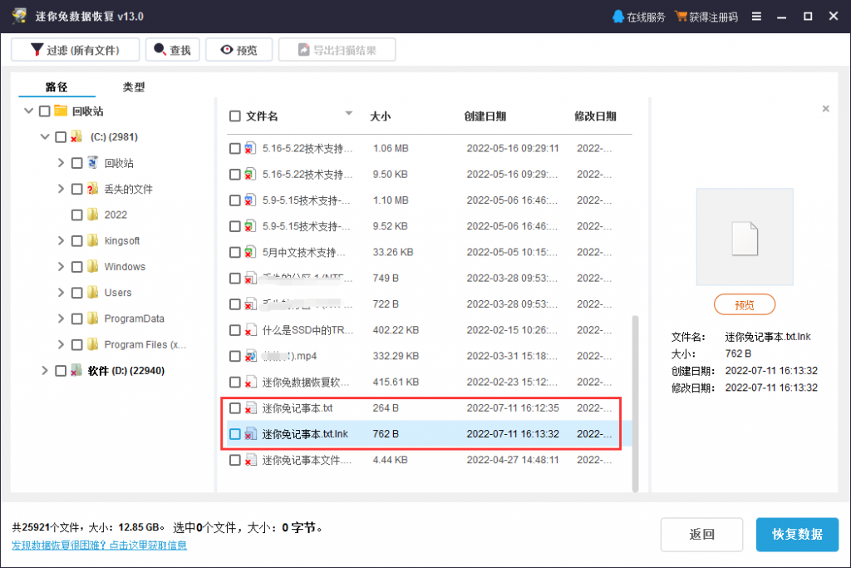Expand the 丢失的文件 node
The height and width of the screenshot is (568, 851).
(61, 189)
